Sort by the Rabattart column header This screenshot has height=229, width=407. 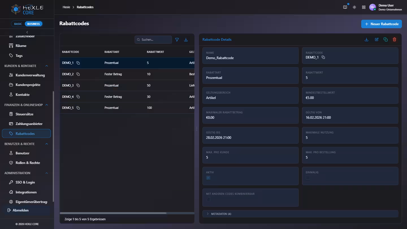point(112,52)
